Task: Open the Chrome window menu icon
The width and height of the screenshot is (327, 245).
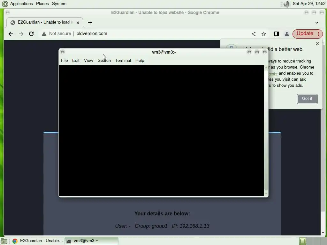Action: coord(8,12)
